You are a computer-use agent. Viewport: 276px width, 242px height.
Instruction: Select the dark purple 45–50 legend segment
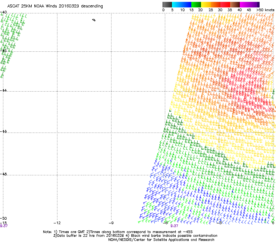point(254,4)
